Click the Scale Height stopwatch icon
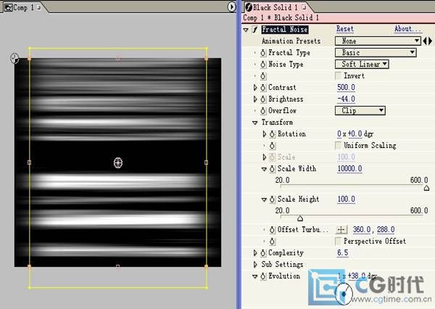The height and width of the screenshot is (309, 435). coord(273,199)
